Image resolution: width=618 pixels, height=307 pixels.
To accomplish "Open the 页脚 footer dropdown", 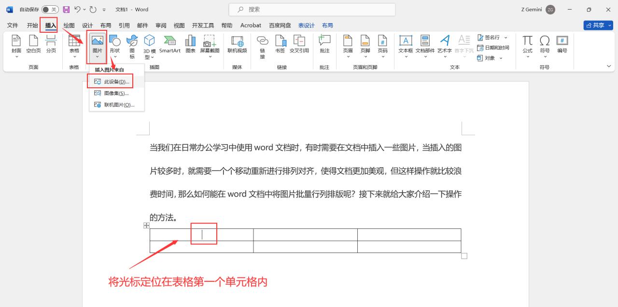I will pos(365,47).
